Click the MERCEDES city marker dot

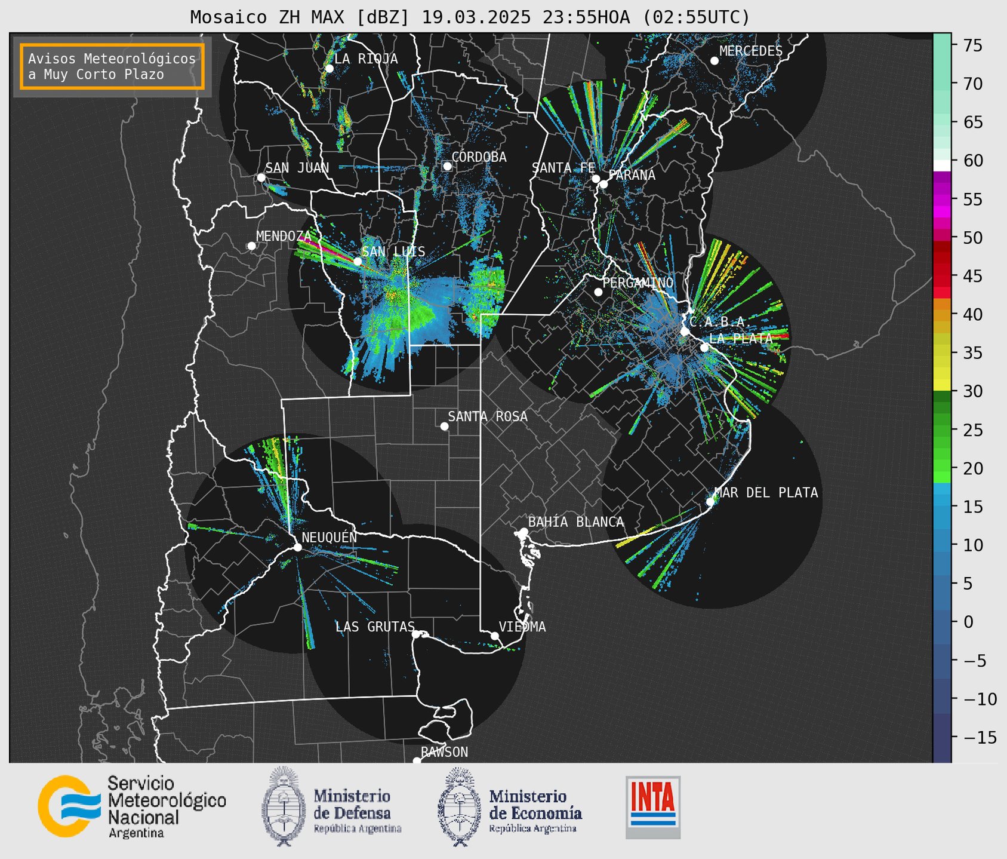click(714, 61)
